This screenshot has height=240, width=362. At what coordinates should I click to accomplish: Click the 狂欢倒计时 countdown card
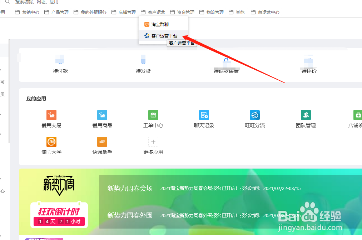pyautogui.click(x=59, y=215)
